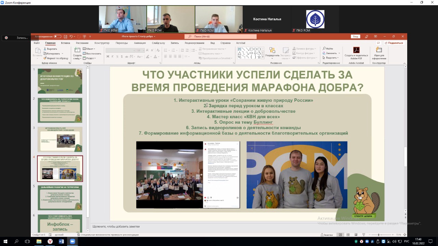Viewport: 438px width, 246px height.
Task: Adjust the zoom slider in status bar
Action: click(378, 235)
